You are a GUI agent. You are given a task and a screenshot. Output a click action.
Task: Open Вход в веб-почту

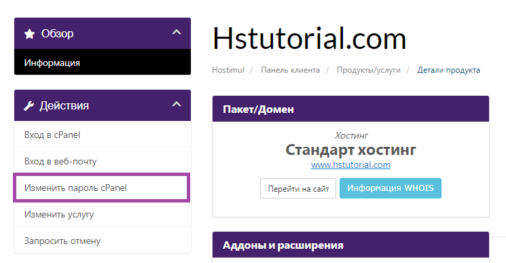pos(103,161)
